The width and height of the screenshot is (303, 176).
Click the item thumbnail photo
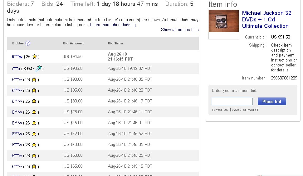[223, 21]
